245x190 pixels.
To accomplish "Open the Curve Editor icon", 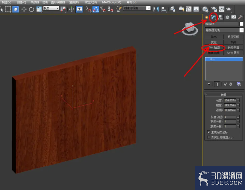I will point(189,9).
